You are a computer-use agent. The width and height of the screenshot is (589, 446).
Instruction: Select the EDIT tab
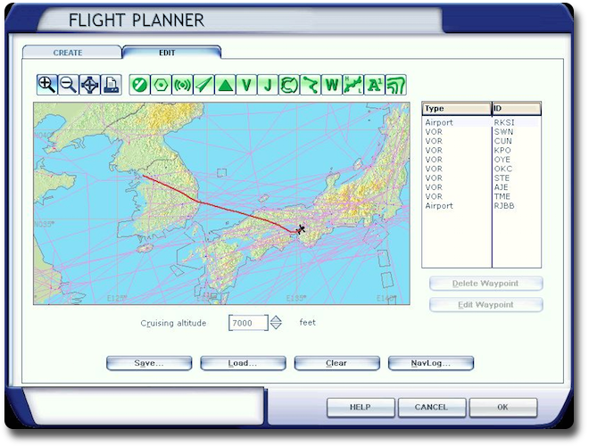point(167,53)
